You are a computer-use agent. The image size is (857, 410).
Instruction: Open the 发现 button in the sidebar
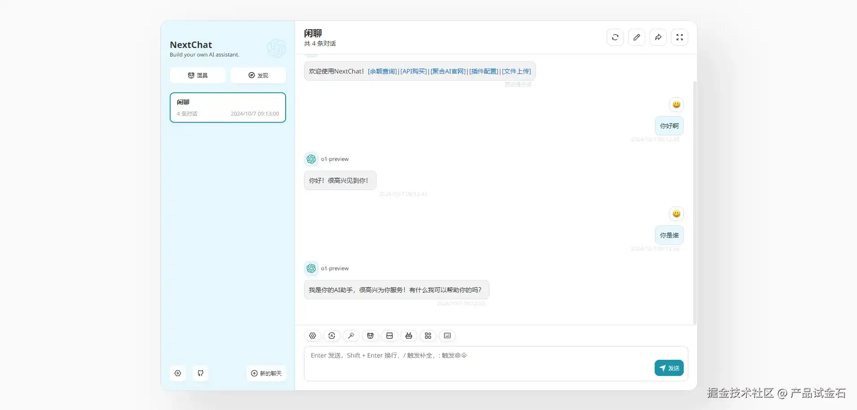pos(258,75)
